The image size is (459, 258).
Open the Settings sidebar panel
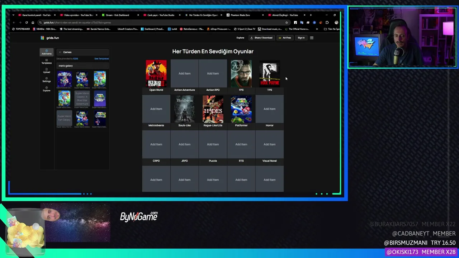click(46, 80)
